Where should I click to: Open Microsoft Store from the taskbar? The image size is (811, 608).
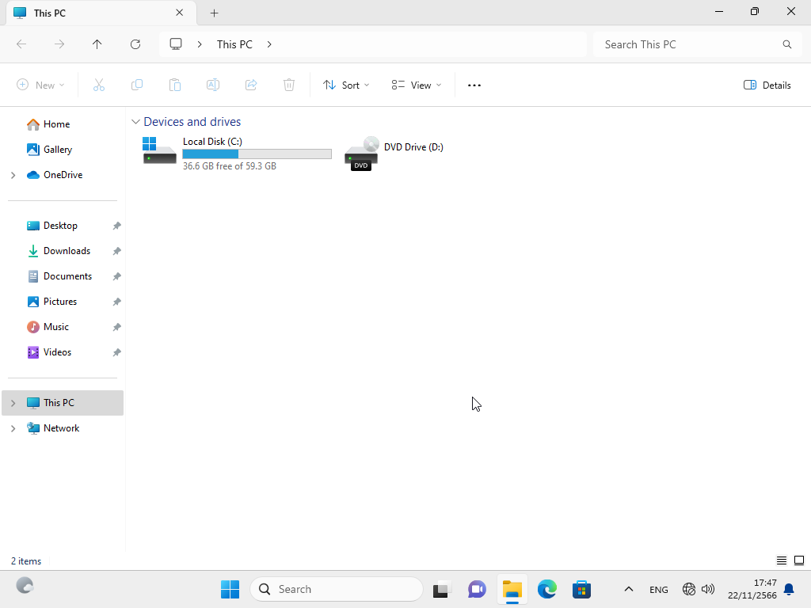tap(582, 589)
